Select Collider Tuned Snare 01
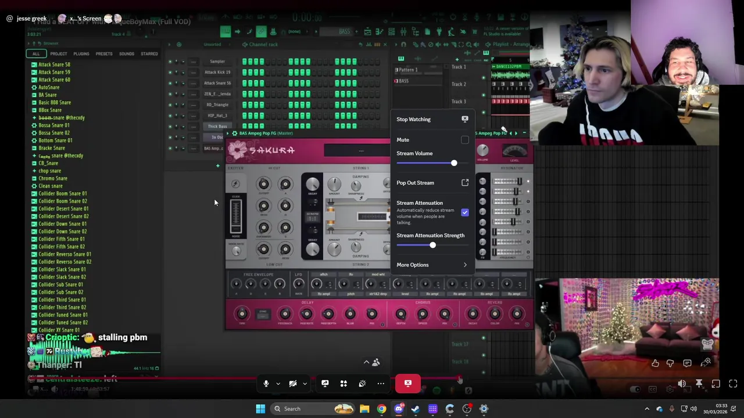The height and width of the screenshot is (418, 744). pyautogui.click(x=63, y=315)
